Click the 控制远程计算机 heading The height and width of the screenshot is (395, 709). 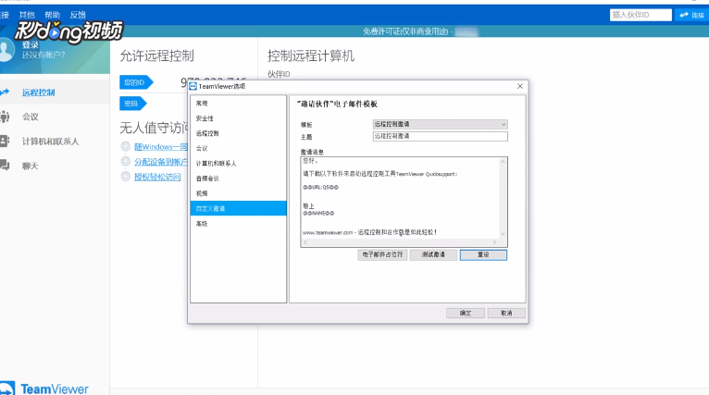[x=311, y=56]
